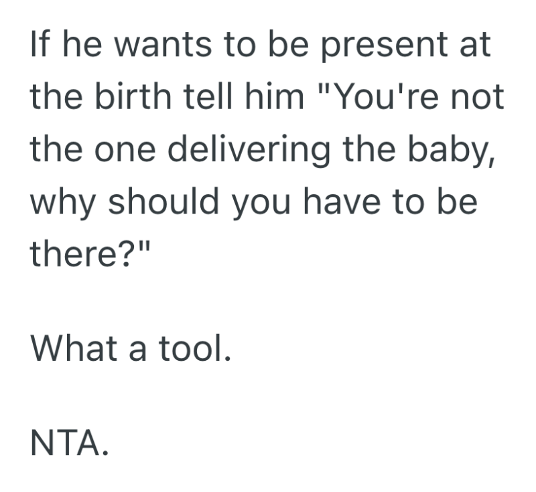Screen dimensions: 536x492
Task: Click the word "birth" in the comment
Action: click(x=125, y=98)
